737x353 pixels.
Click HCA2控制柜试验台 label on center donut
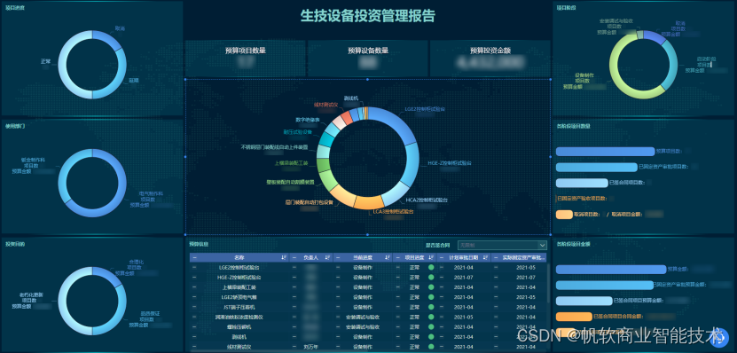point(427,200)
